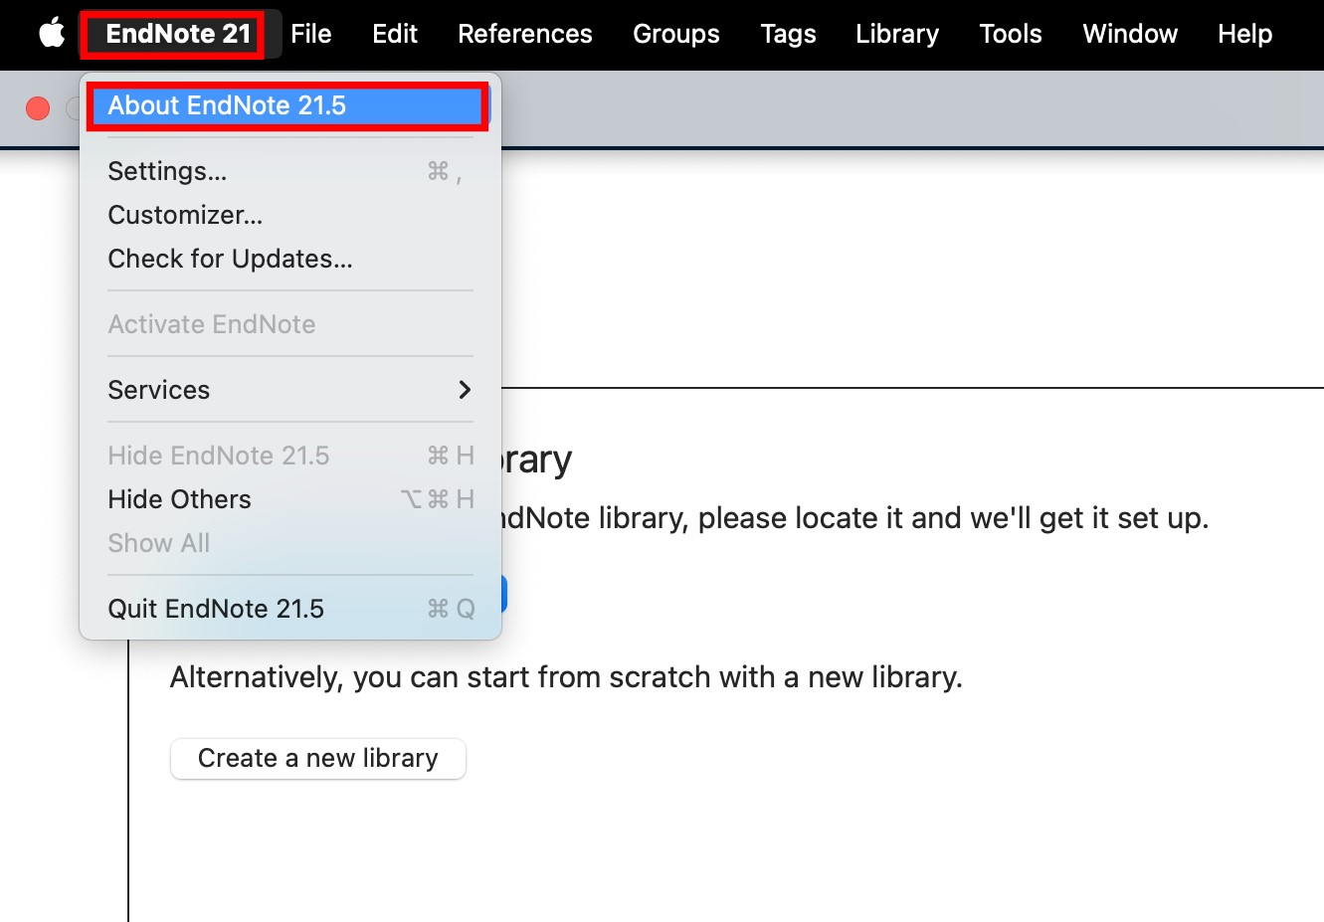Select About EndNote 21.5

point(227,105)
